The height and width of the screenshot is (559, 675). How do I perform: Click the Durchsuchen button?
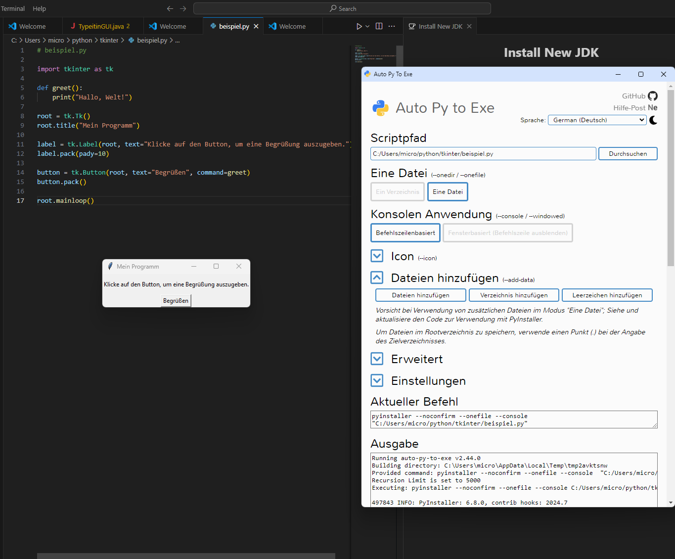(628, 154)
